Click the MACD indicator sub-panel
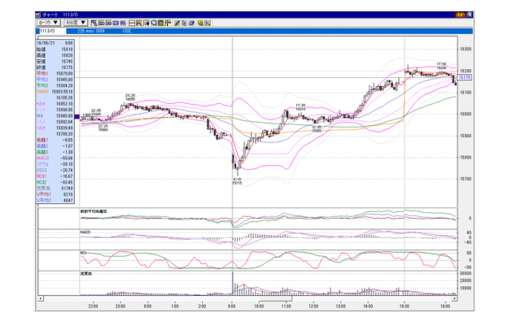508x321 pixels. click(269, 240)
